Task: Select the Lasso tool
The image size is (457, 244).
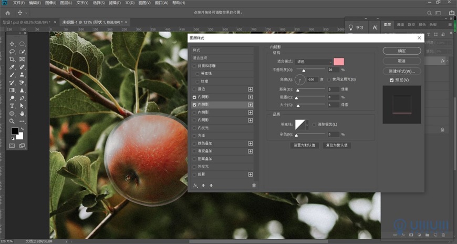Action: pyautogui.click(x=12, y=52)
